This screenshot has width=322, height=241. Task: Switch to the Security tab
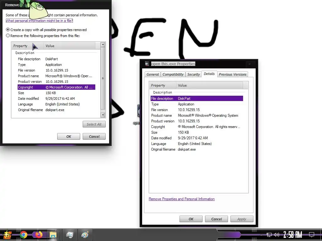193,74
